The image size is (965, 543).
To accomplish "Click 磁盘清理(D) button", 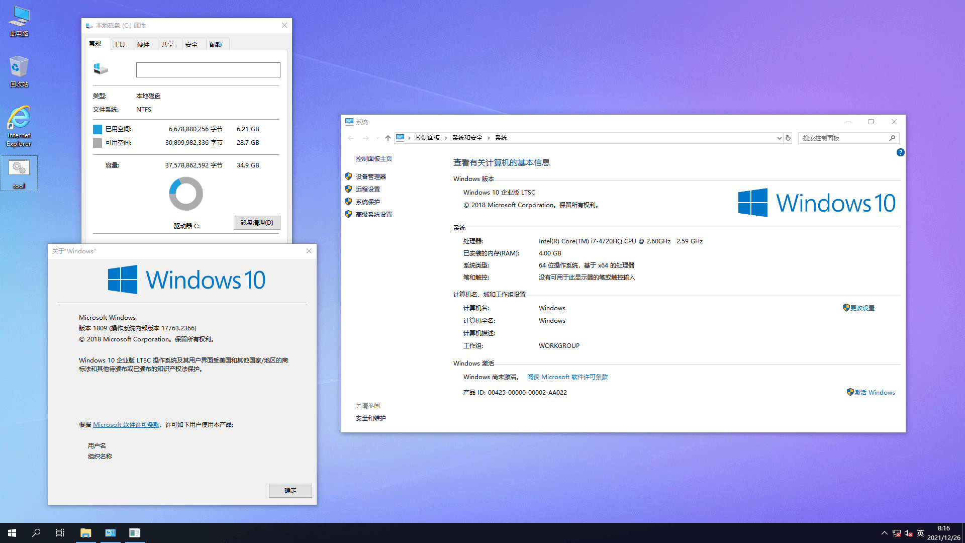I will point(257,223).
